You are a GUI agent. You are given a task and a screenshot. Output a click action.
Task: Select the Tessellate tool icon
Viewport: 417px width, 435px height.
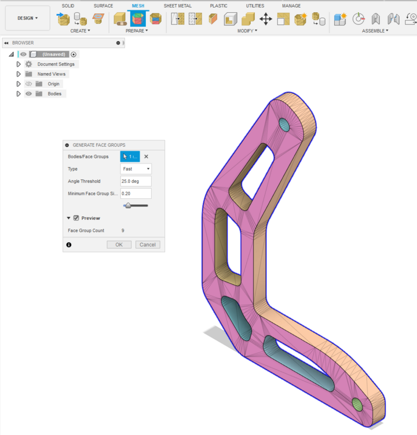click(81, 19)
